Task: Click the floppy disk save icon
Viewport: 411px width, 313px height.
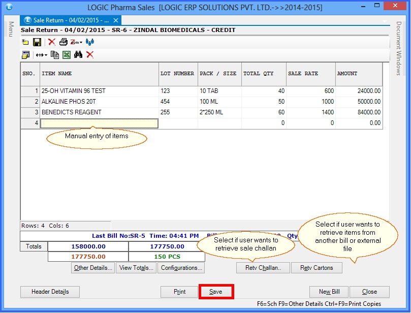Action: 37,42
